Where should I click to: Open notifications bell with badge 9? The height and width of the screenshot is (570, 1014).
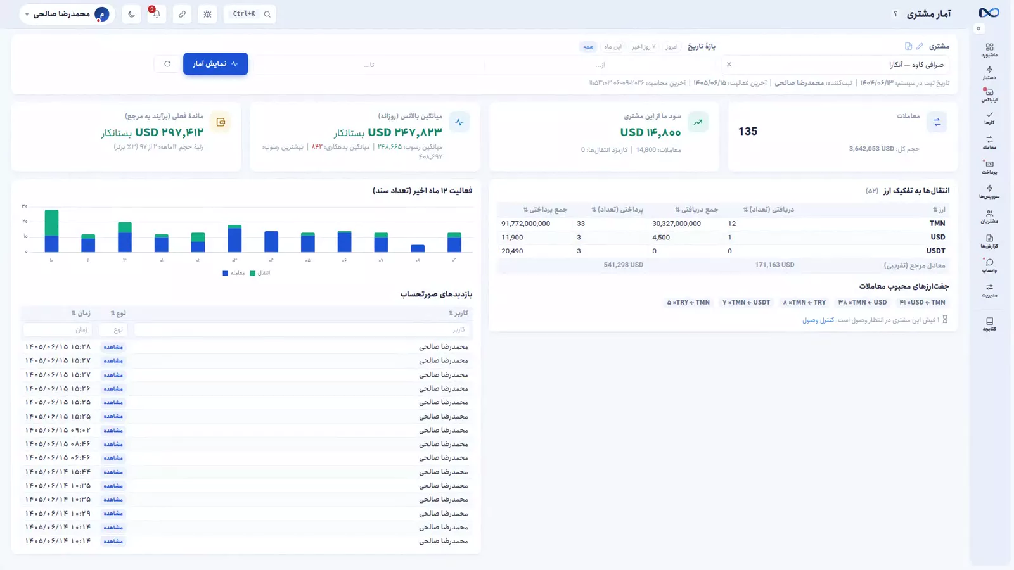[x=157, y=14]
